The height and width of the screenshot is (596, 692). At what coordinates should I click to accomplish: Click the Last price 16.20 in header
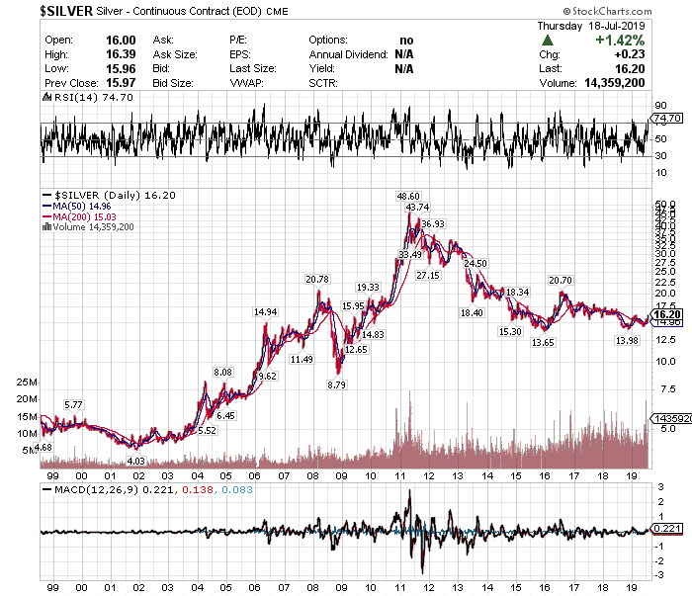(x=630, y=69)
